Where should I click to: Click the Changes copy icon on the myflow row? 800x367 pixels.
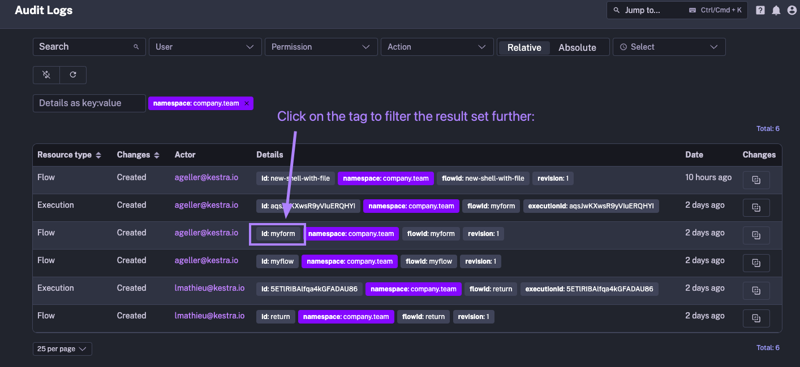tap(756, 263)
